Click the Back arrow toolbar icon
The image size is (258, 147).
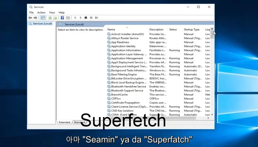coord(30,18)
